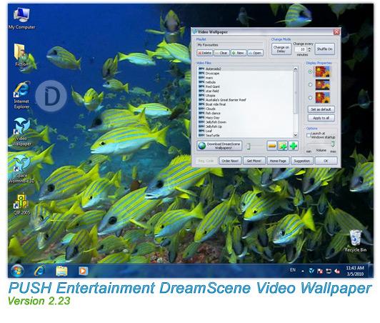Select the 'Jellyfish Up' video
This screenshot has height=323, width=380.
point(245,126)
